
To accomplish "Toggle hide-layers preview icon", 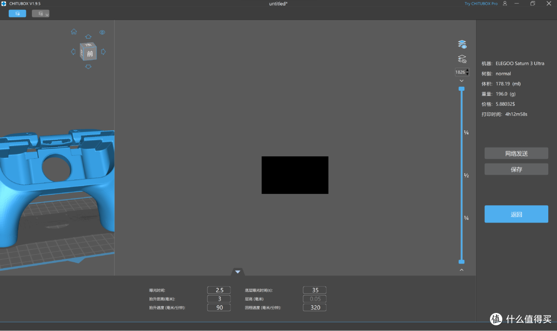I will (x=462, y=59).
